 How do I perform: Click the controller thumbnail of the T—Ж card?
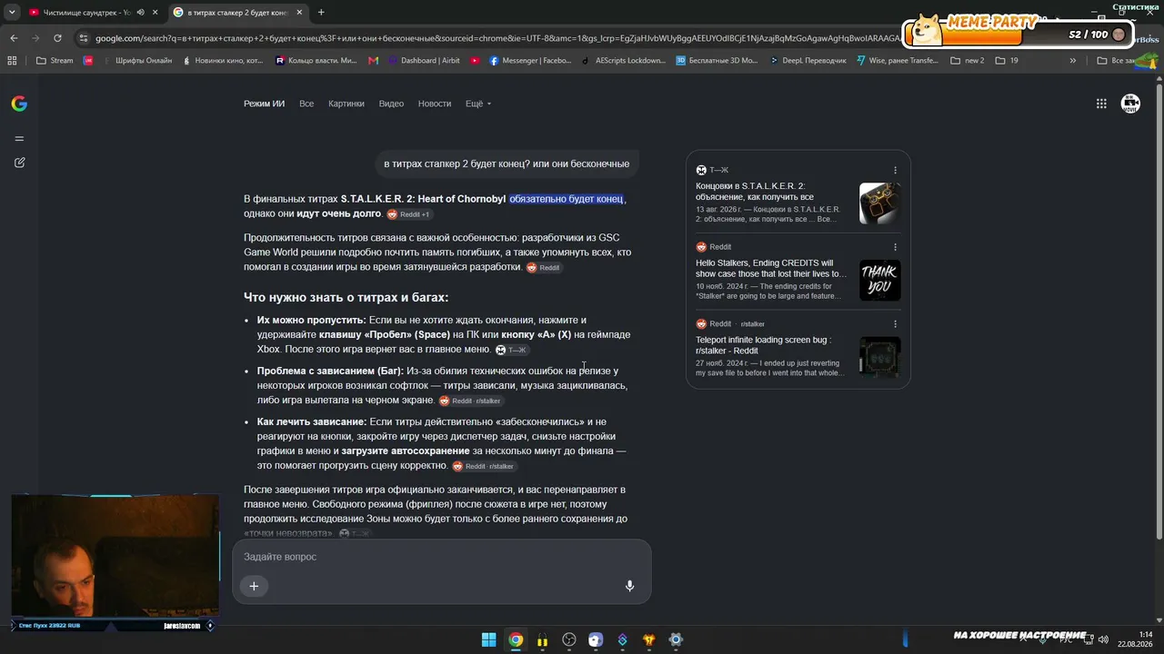pos(879,203)
